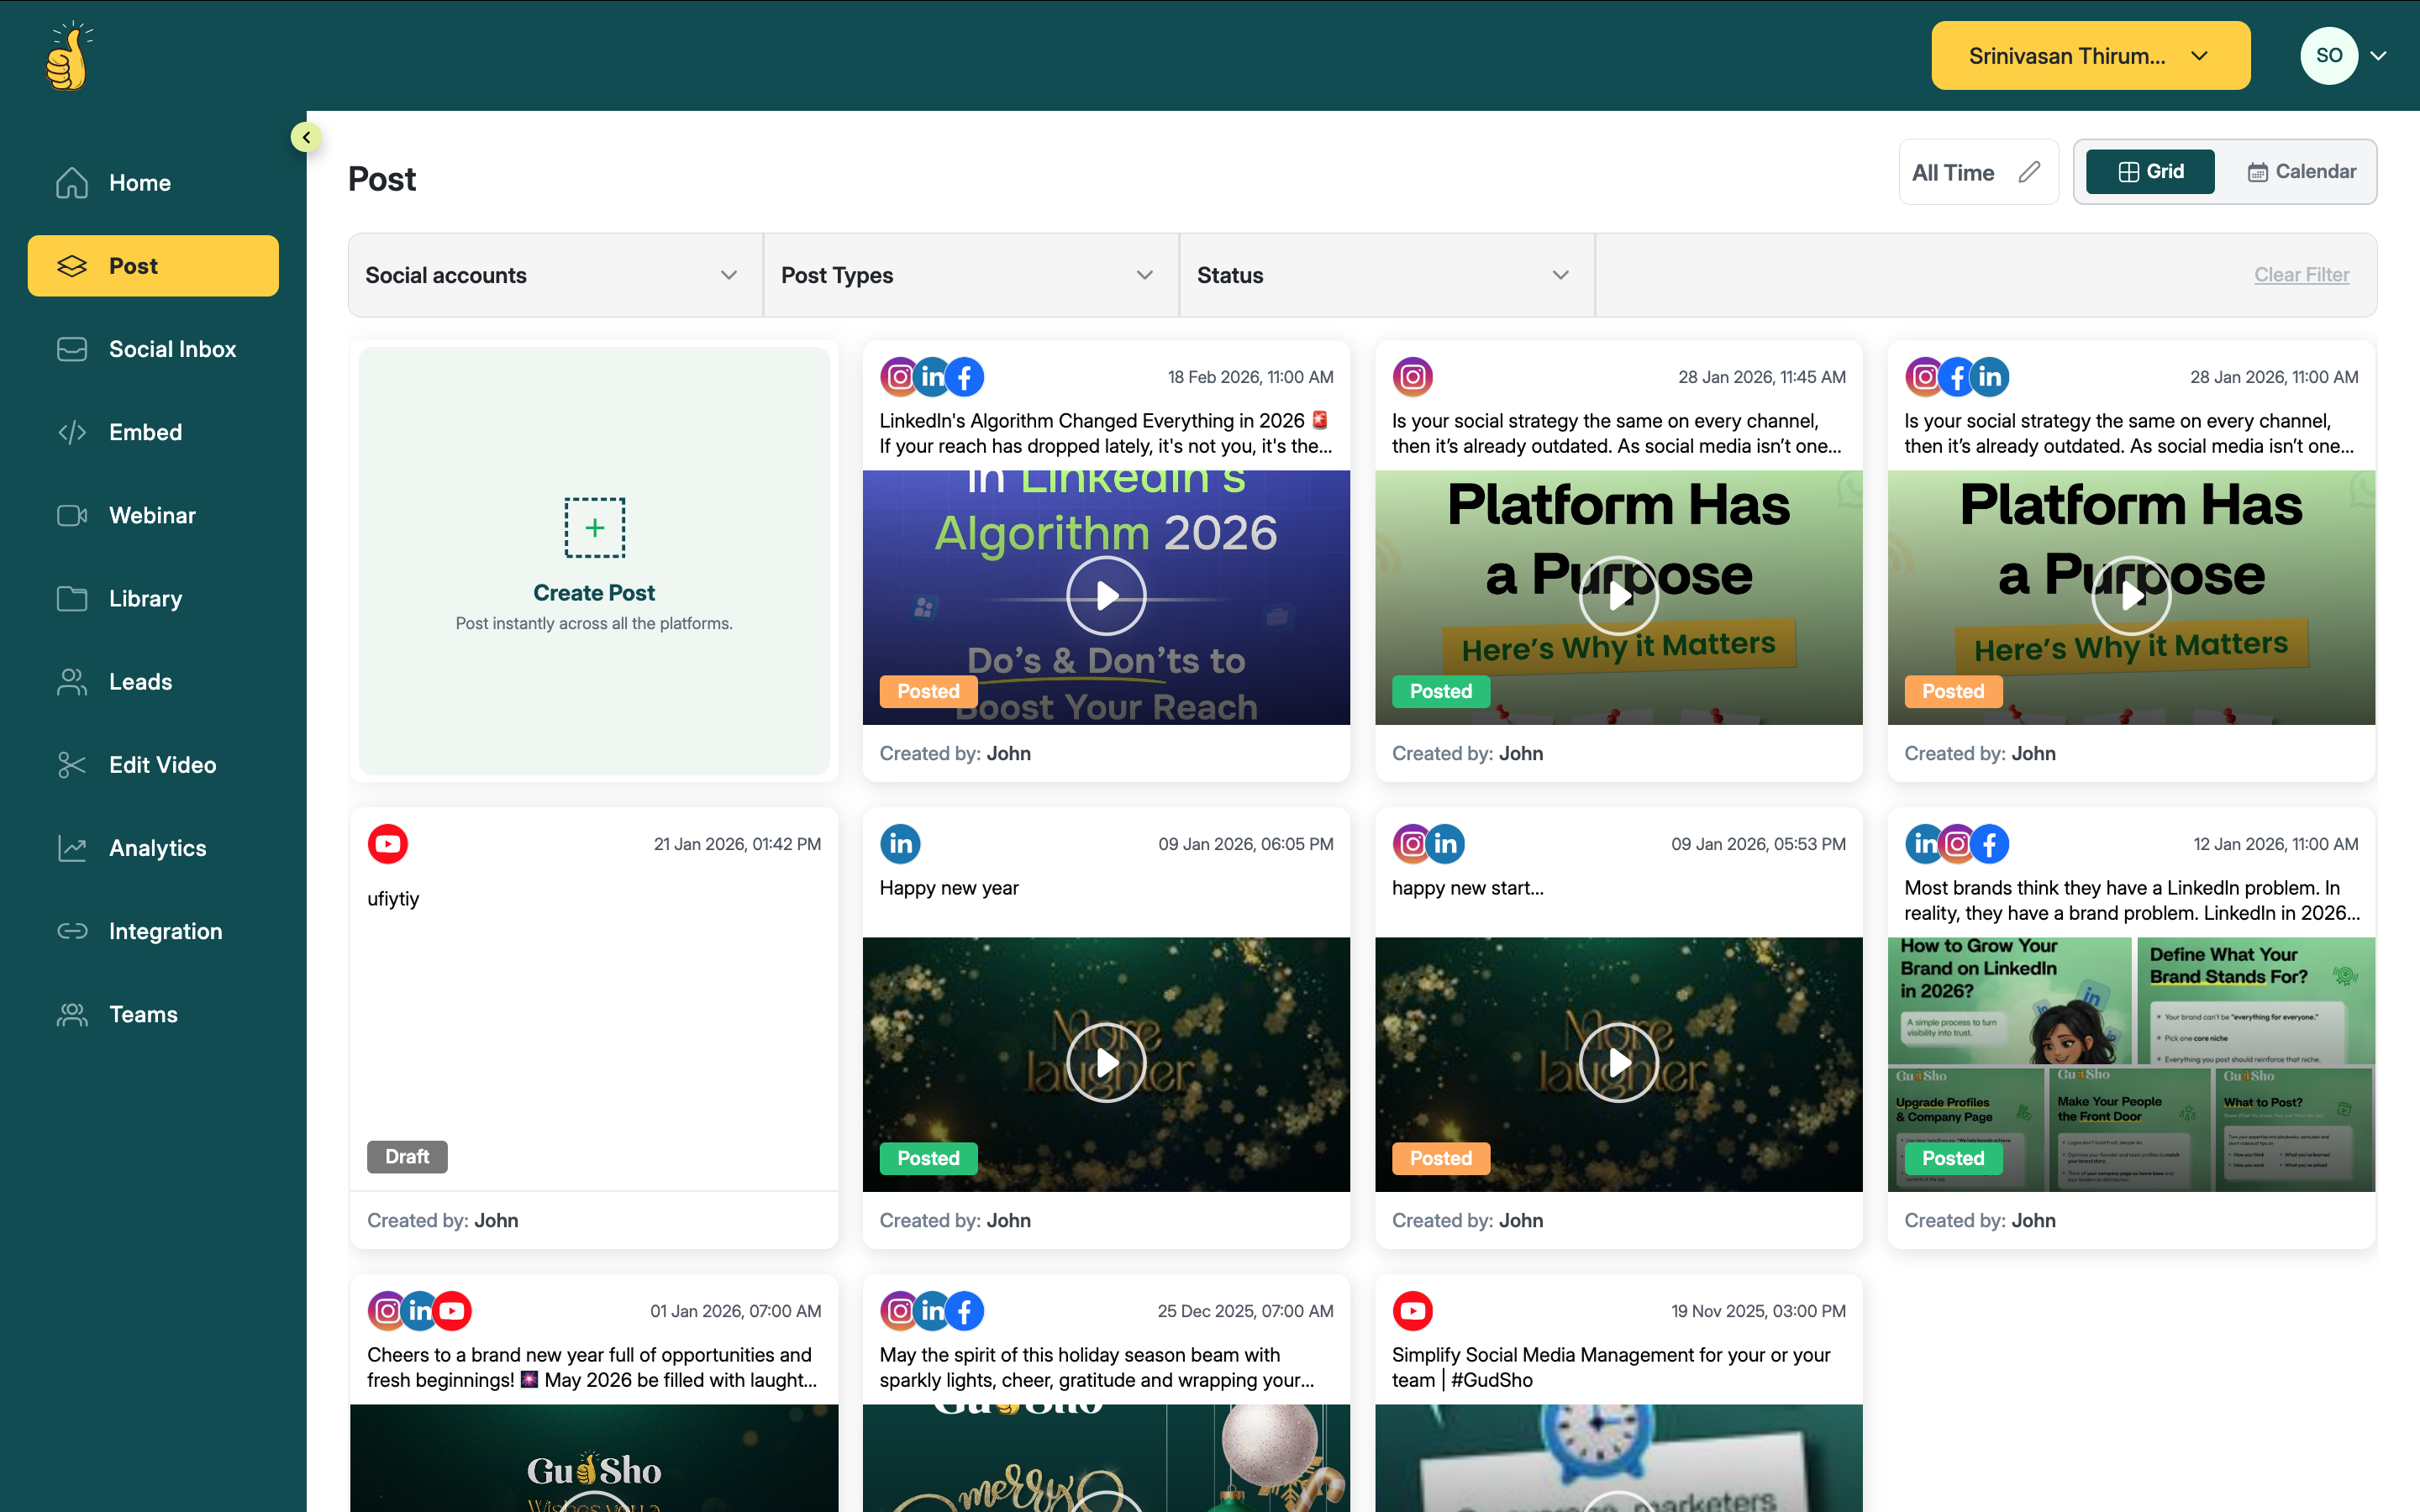The width and height of the screenshot is (2420, 1512).
Task: Expand the Social accounts filter dropdown
Action: (554, 275)
